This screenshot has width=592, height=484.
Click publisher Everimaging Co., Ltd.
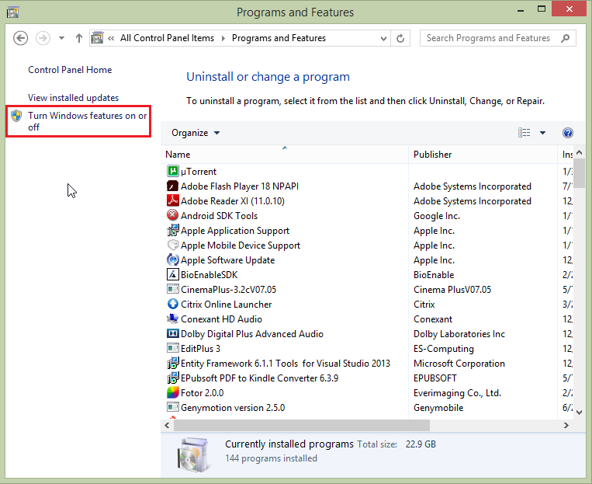[457, 393]
